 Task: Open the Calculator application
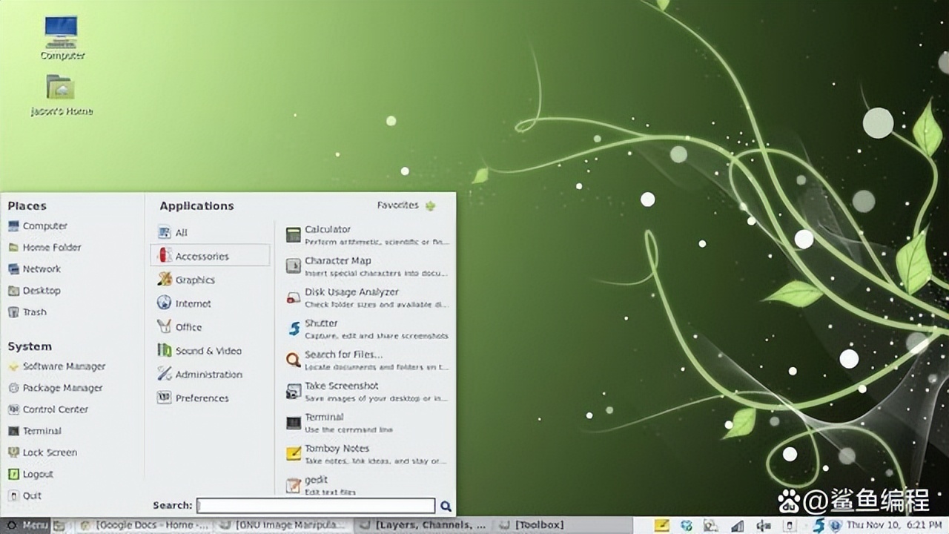pos(327,229)
